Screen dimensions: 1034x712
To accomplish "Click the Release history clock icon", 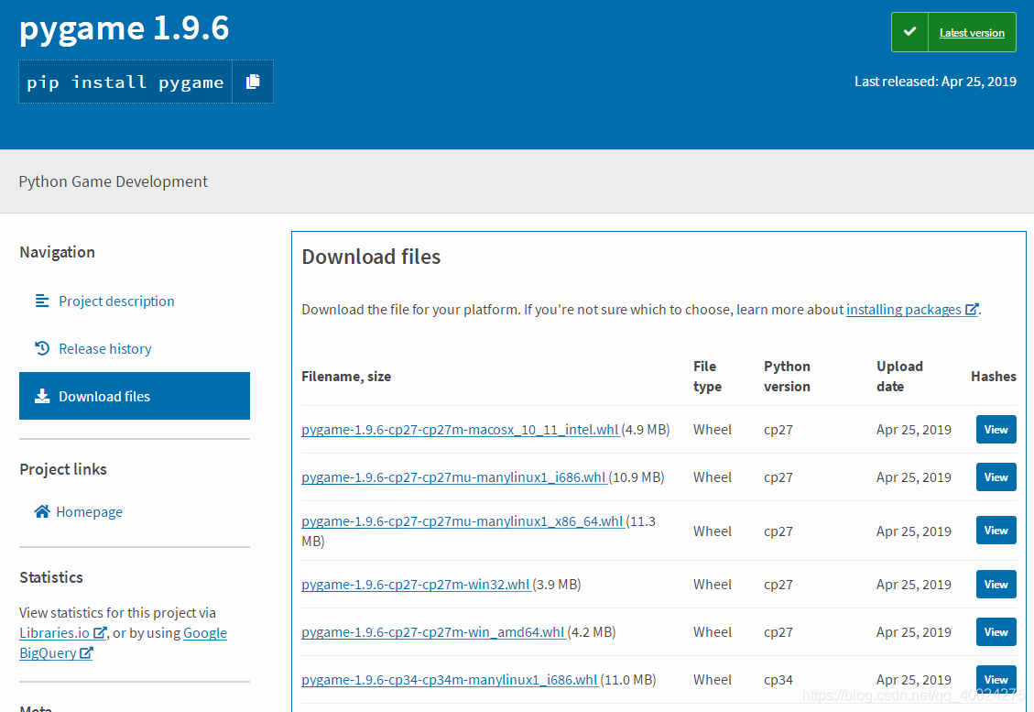I will pos(42,348).
